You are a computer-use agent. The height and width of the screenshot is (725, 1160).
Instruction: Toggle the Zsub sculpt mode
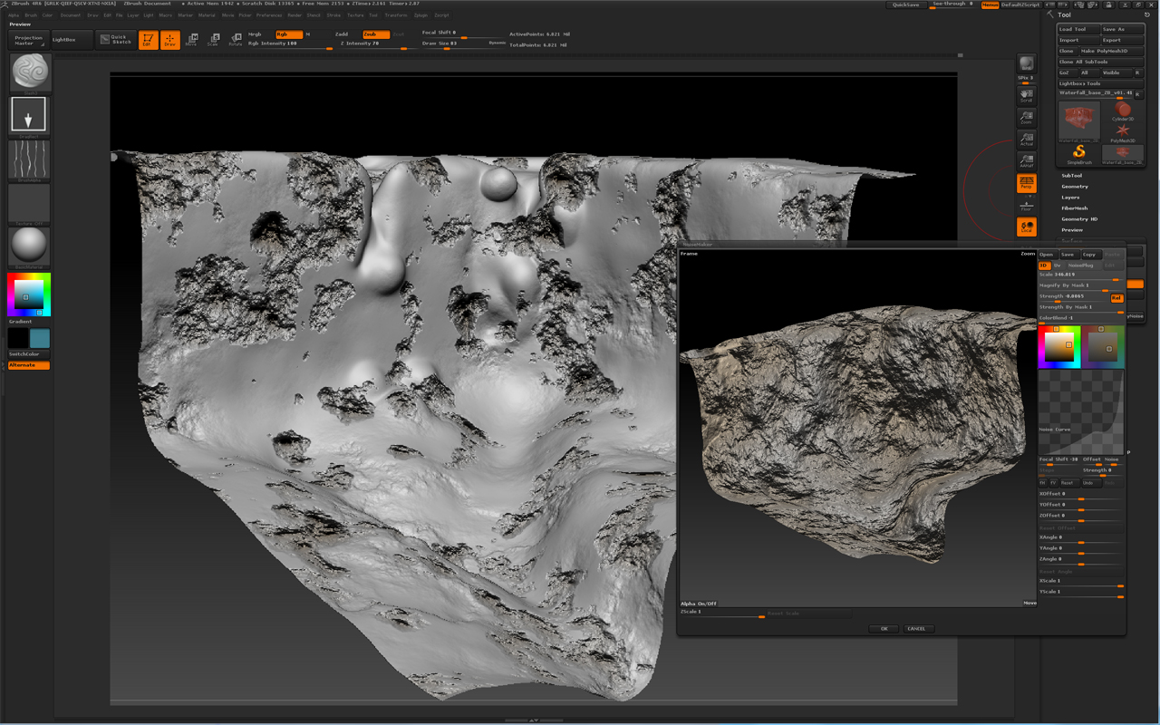pyautogui.click(x=375, y=34)
